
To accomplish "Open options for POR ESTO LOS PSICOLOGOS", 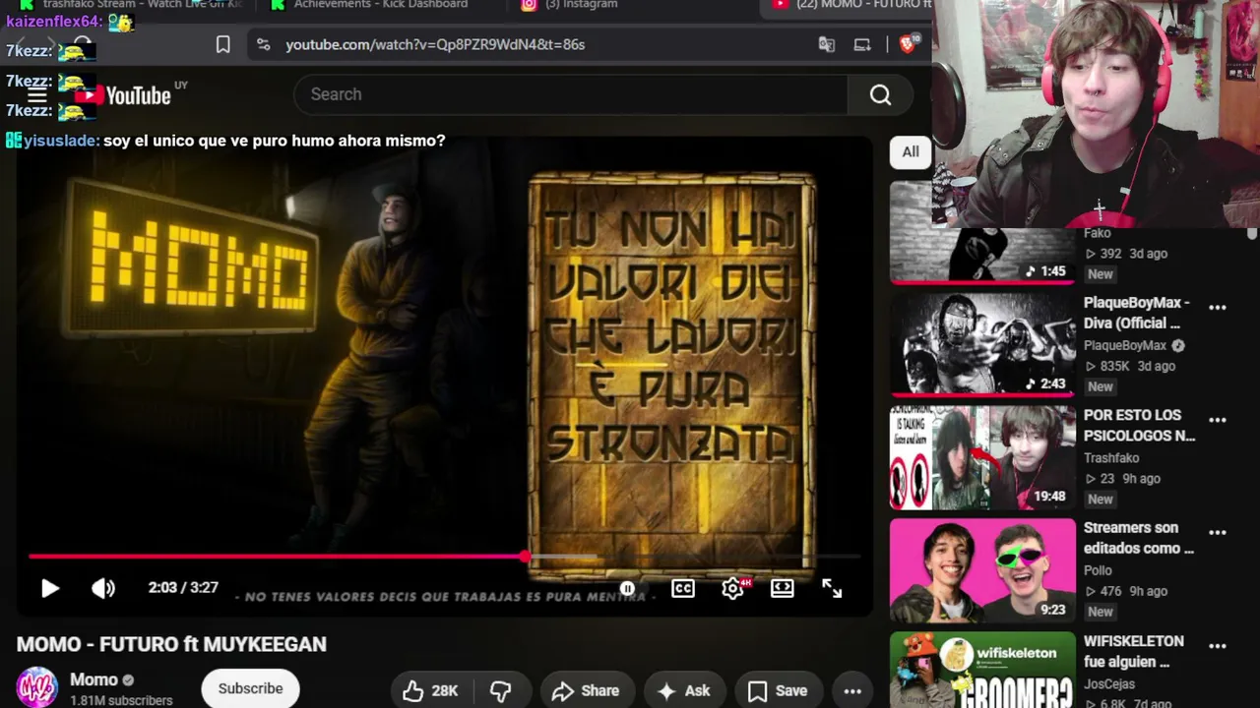I will pos(1218,421).
